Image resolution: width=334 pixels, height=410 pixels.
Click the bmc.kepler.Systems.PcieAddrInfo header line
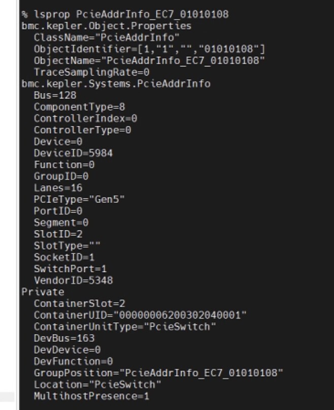click(116, 84)
